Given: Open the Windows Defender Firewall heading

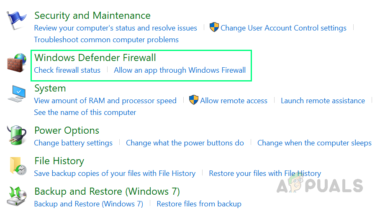Looking at the screenshot, I should (x=95, y=58).
